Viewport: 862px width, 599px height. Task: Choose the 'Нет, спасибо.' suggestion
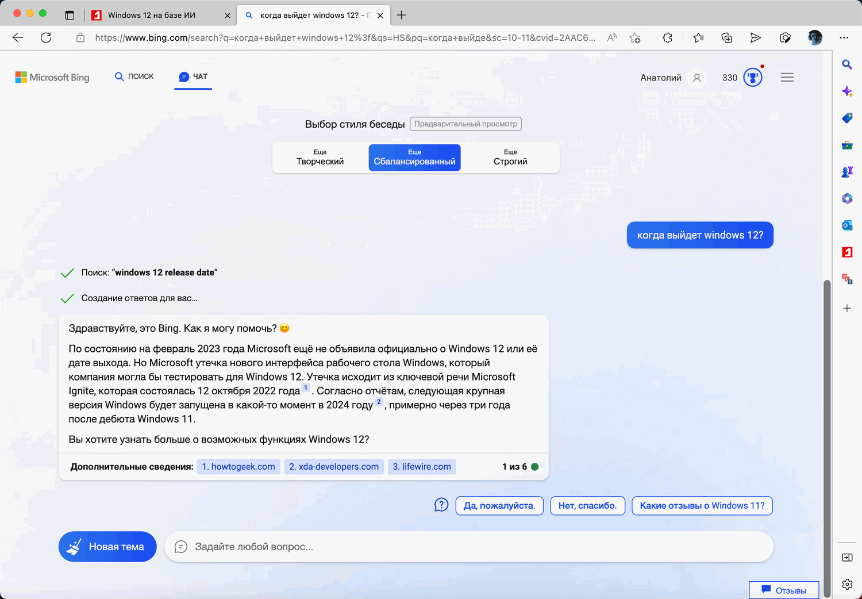point(587,506)
